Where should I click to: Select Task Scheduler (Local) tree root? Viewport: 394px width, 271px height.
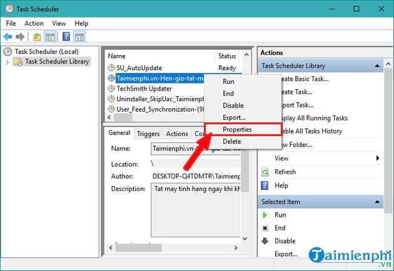click(x=46, y=52)
